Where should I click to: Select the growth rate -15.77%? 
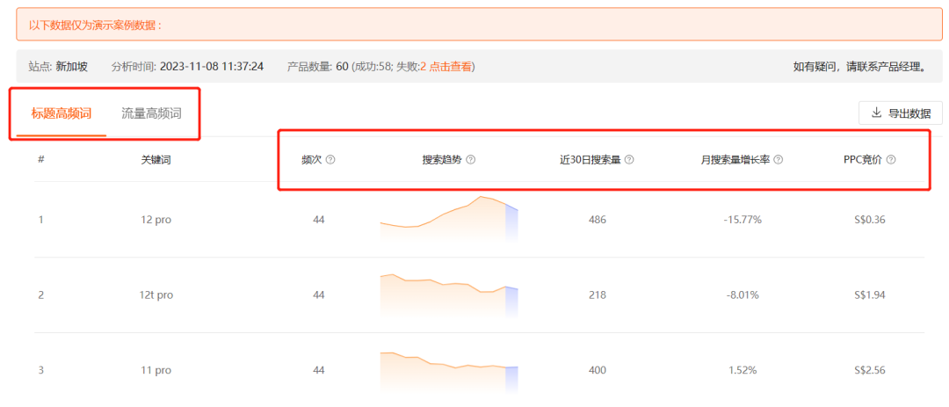pyautogui.click(x=742, y=220)
